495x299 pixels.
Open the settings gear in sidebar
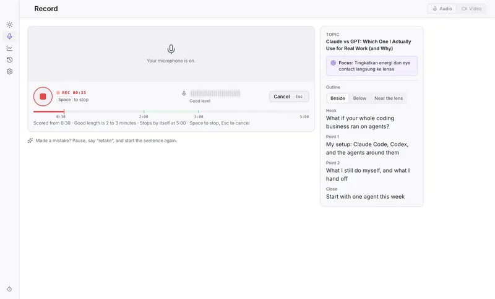[9, 71]
